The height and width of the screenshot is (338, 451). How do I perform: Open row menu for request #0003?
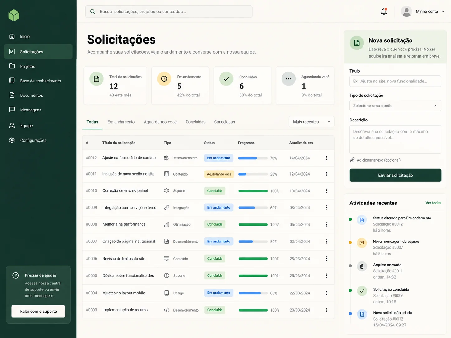(326, 310)
